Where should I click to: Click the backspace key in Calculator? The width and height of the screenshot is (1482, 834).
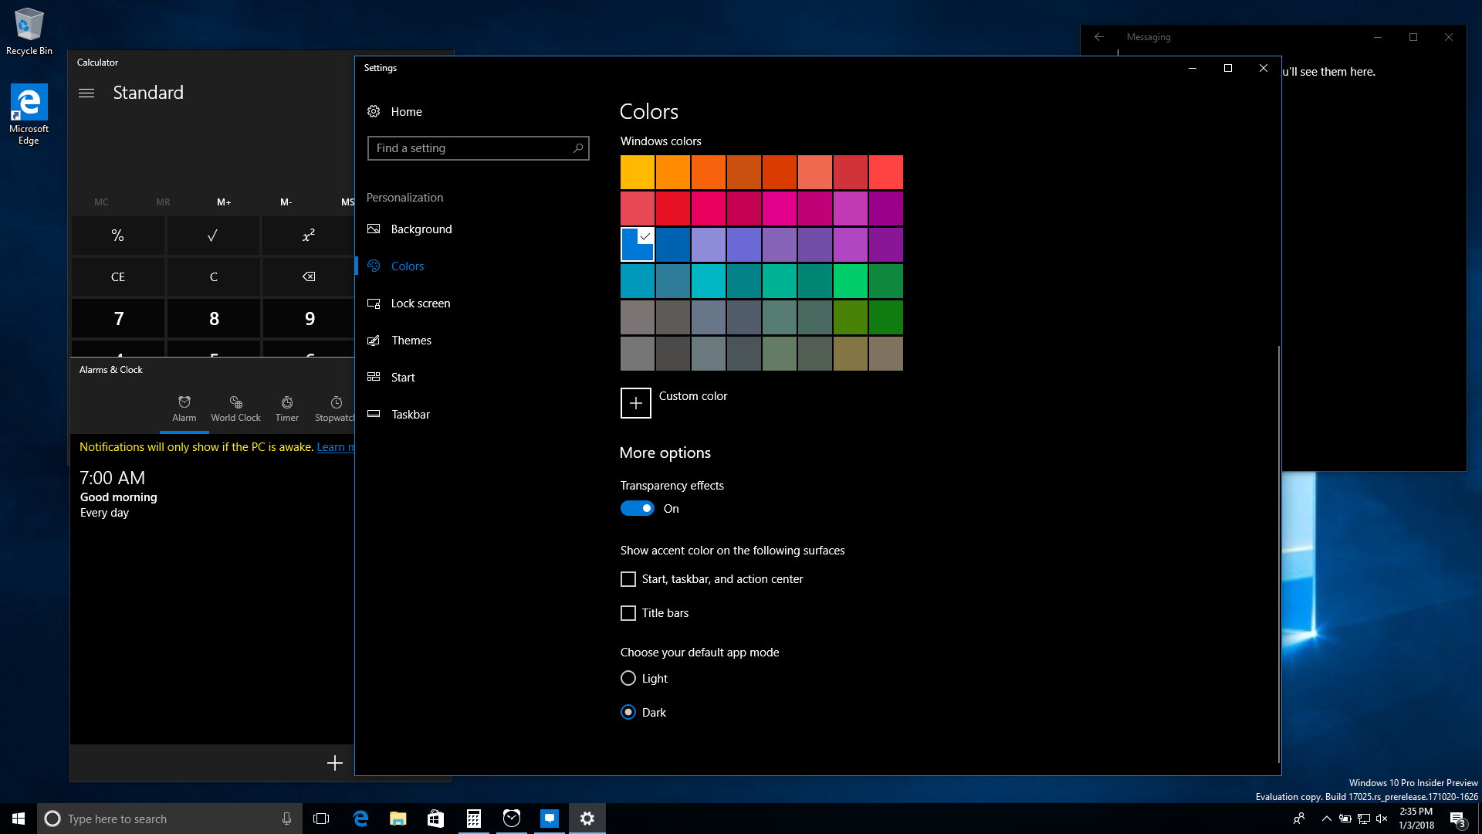pyautogui.click(x=309, y=276)
